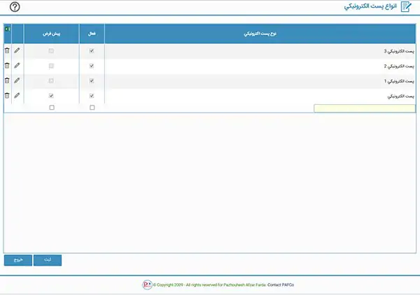Click the PAFCo logo in the footer

(147, 285)
